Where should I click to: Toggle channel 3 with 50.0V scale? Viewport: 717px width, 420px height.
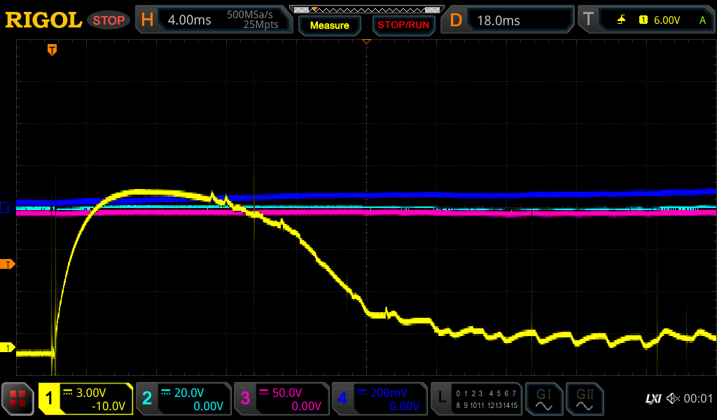tap(281, 399)
